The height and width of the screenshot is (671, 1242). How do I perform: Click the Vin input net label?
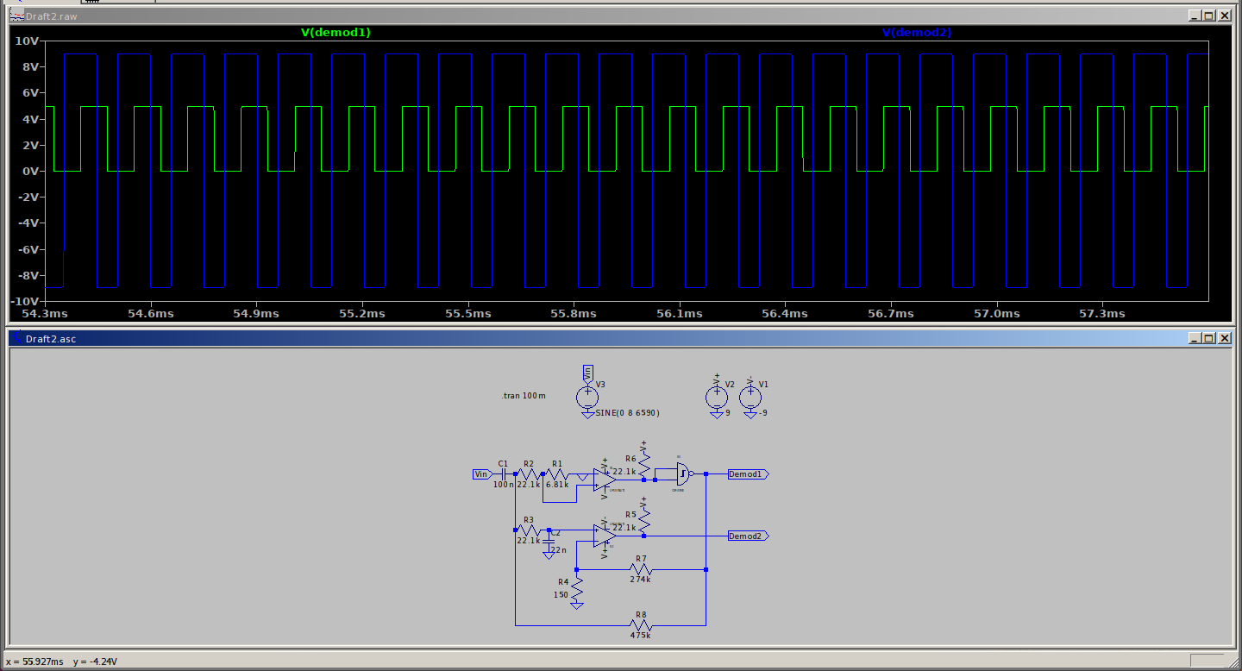(481, 474)
